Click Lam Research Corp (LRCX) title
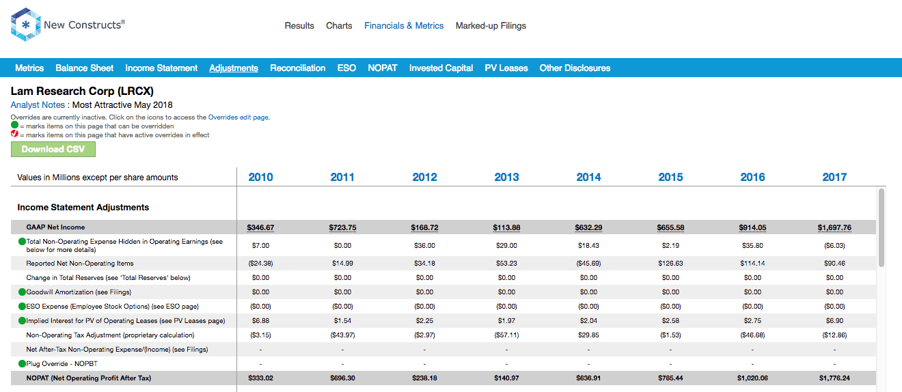This screenshot has width=902, height=392. [x=82, y=91]
